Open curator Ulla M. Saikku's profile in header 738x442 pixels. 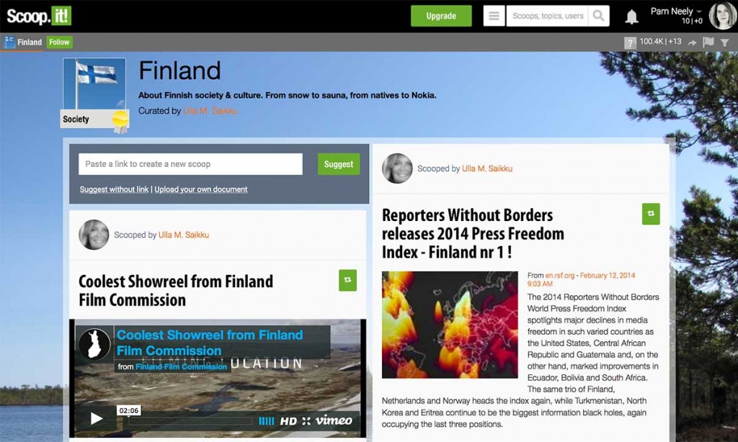pyautogui.click(x=210, y=111)
